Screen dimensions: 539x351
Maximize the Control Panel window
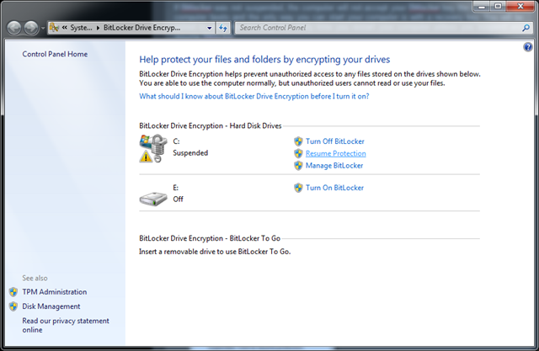(498, 7)
